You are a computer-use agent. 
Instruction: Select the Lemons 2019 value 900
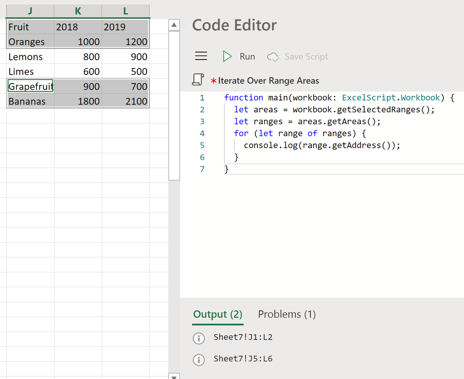pyautogui.click(x=126, y=57)
